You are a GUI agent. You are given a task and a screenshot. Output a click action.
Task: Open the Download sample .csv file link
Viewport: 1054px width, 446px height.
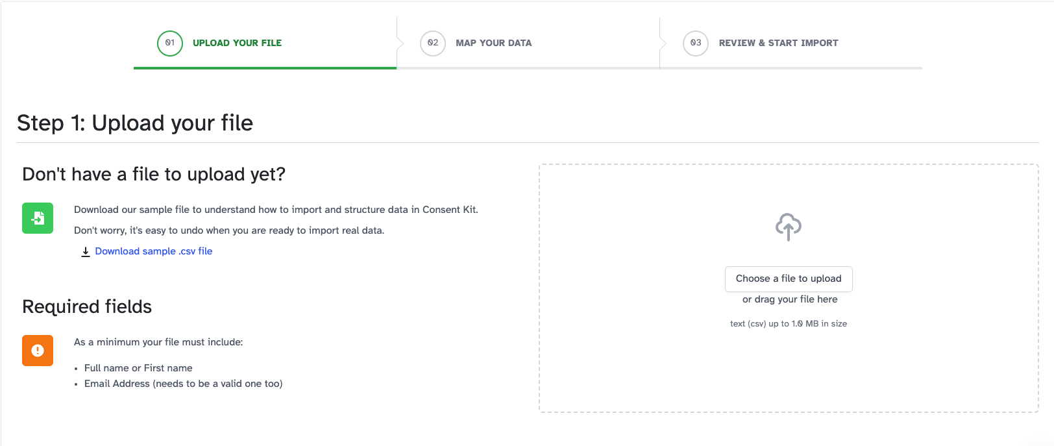click(154, 251)
